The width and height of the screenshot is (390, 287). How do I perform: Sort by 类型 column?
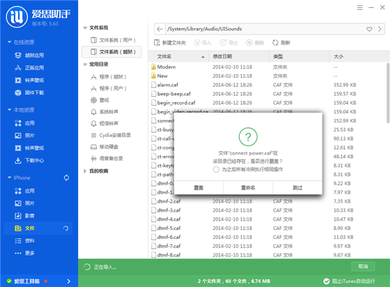click(299, 56)
